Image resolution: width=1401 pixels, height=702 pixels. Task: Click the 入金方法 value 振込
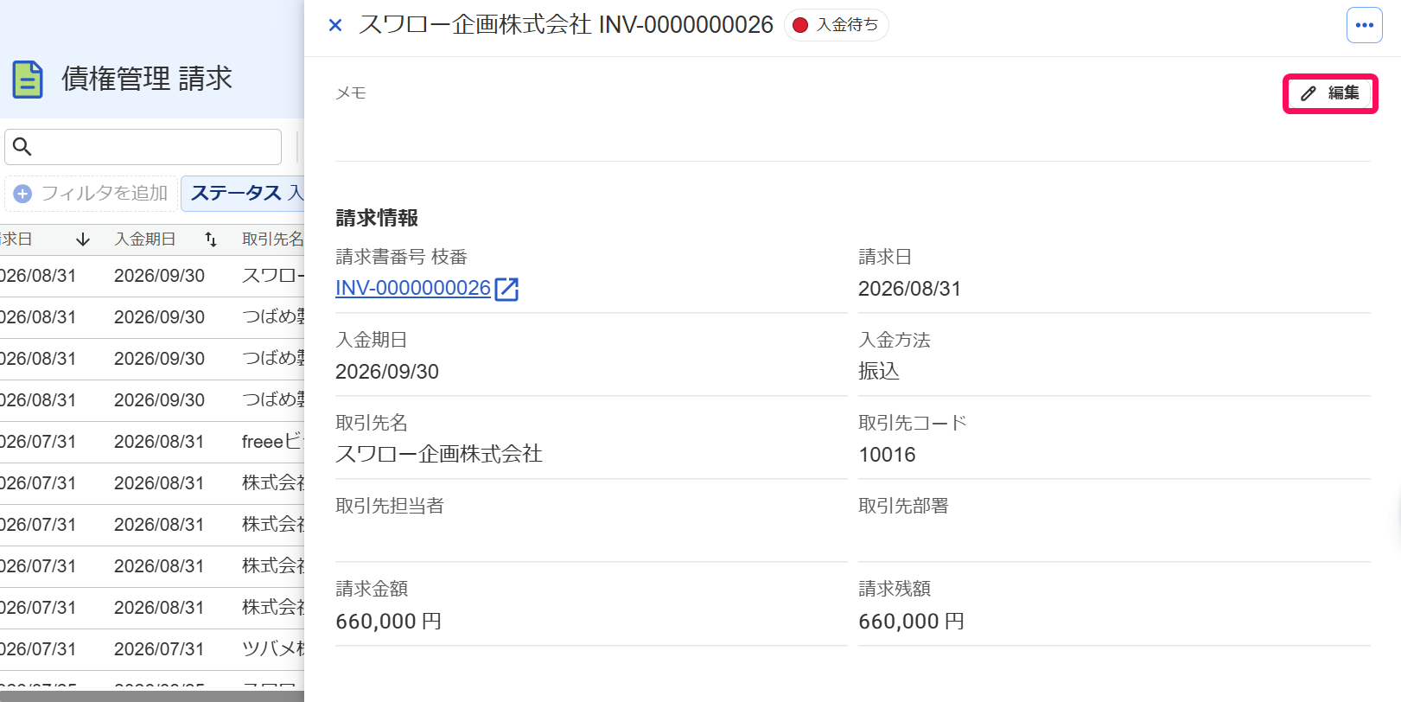click(879, 371)
